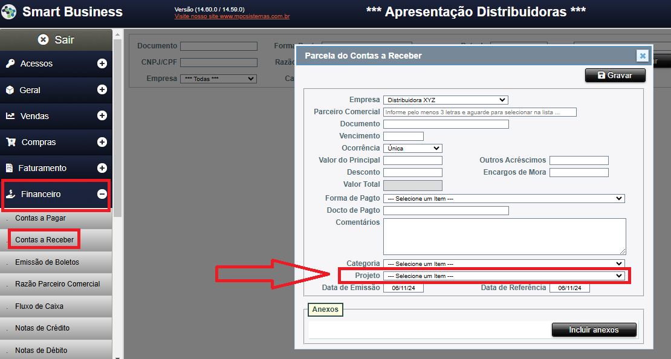Click the Parceiro Comercial search field
The image size is (671, 359).
pos(479,112)
